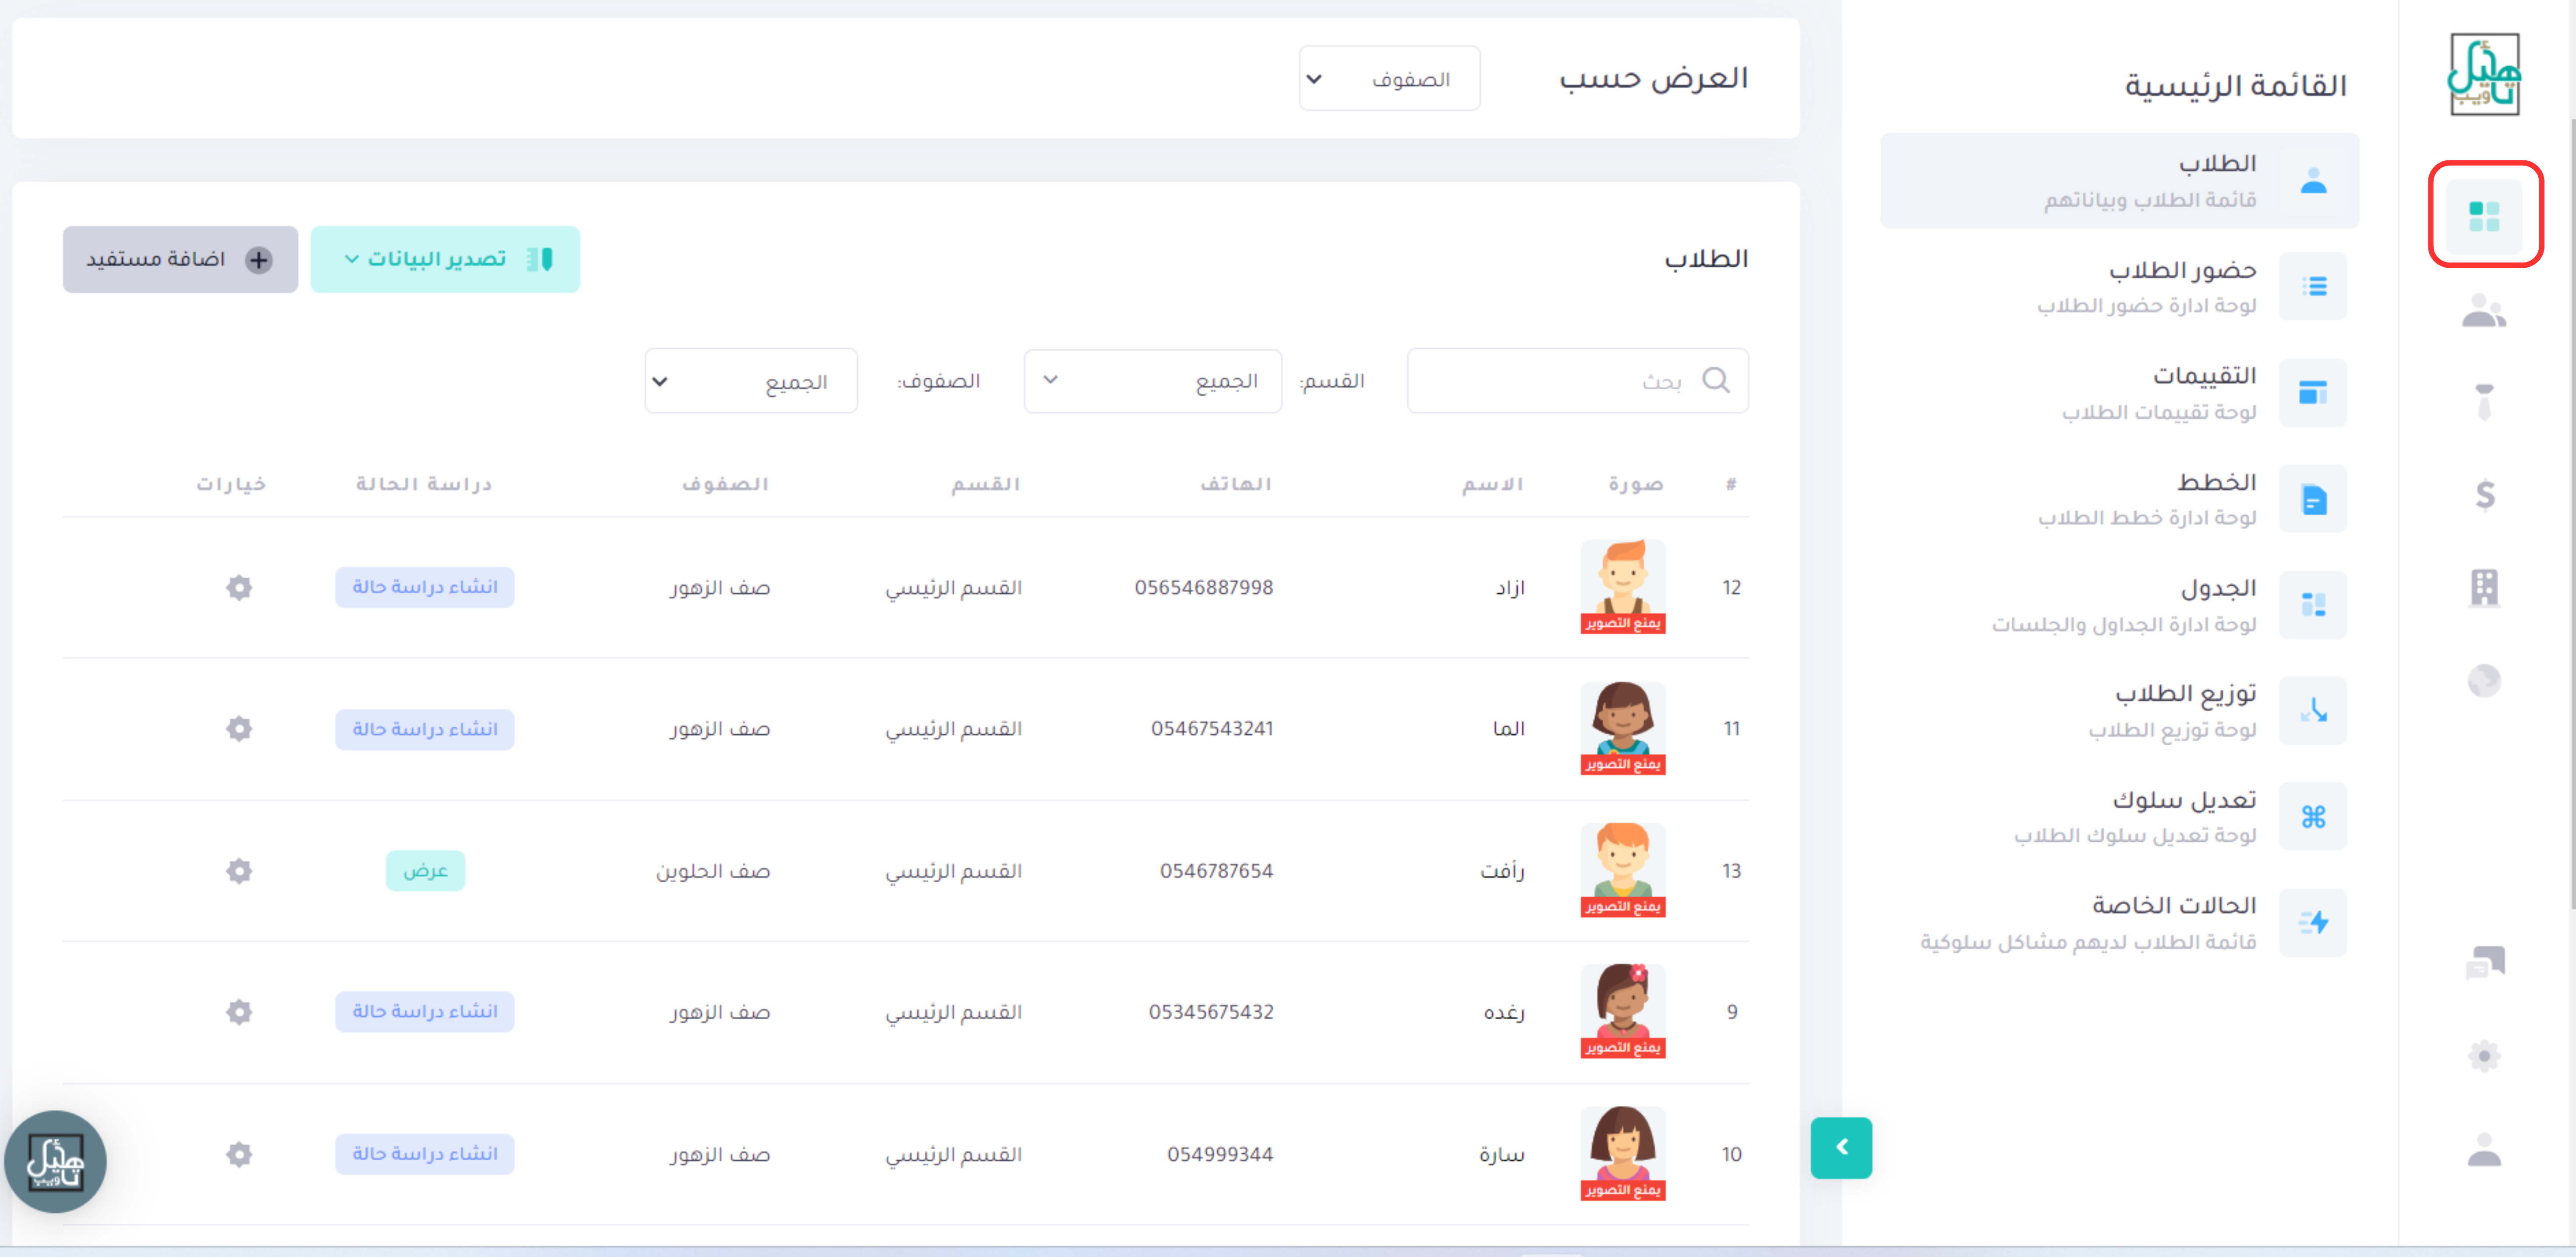
Task: Click رأفت's avatar thumbnail
Action: 1622,870
